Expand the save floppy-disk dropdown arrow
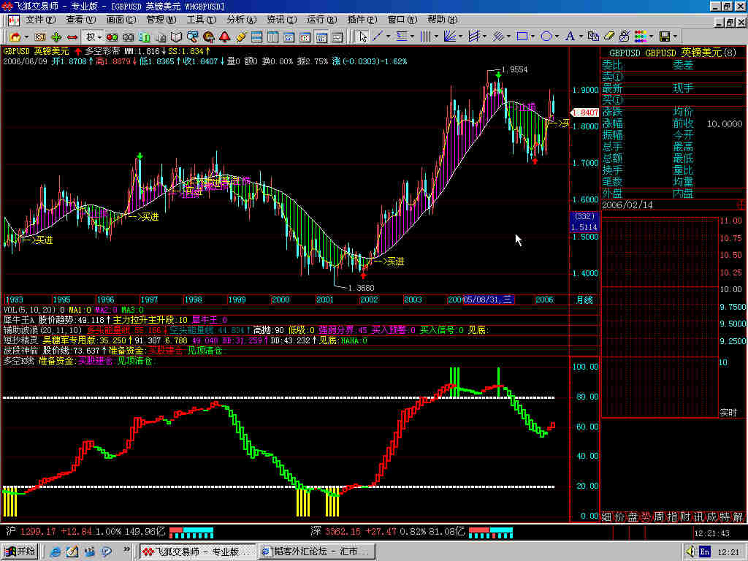Viewport: 748px width, 561px height. point(675,36)
